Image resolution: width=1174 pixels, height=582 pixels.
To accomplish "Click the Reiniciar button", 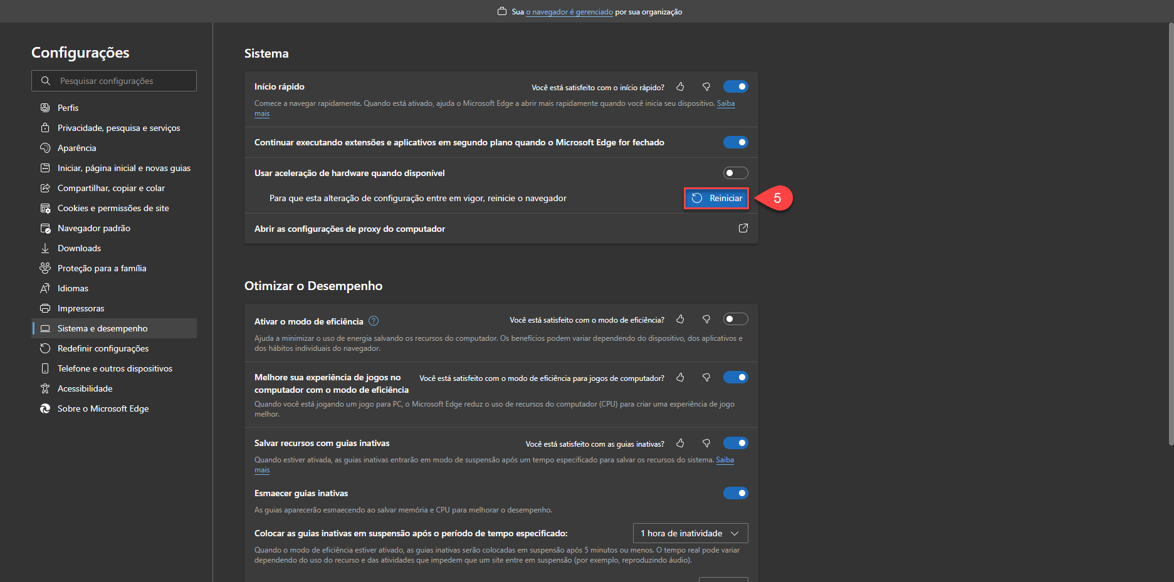I will coord(716,198).
